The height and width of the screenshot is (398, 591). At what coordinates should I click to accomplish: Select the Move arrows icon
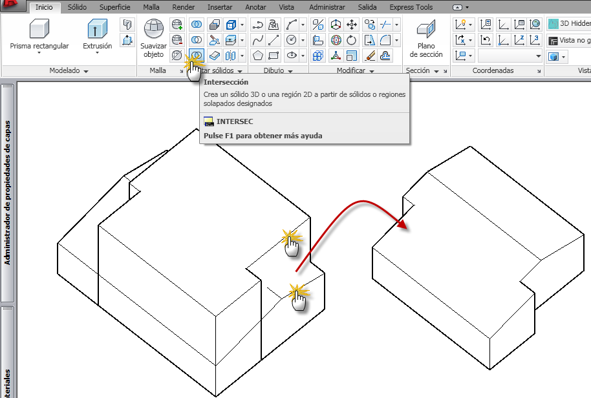(352, 25)
